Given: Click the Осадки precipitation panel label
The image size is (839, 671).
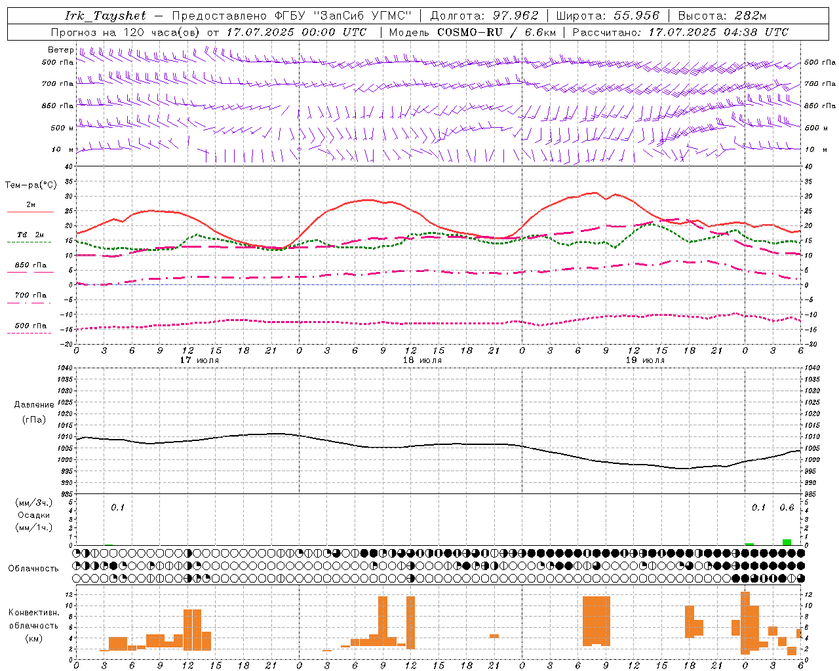Looking at the screenshot, I should 34,515.
